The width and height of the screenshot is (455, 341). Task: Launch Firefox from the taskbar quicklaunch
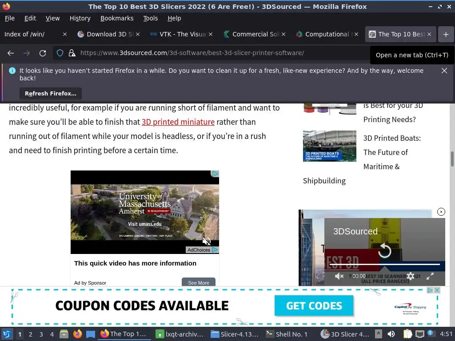[x=77, y=334]
